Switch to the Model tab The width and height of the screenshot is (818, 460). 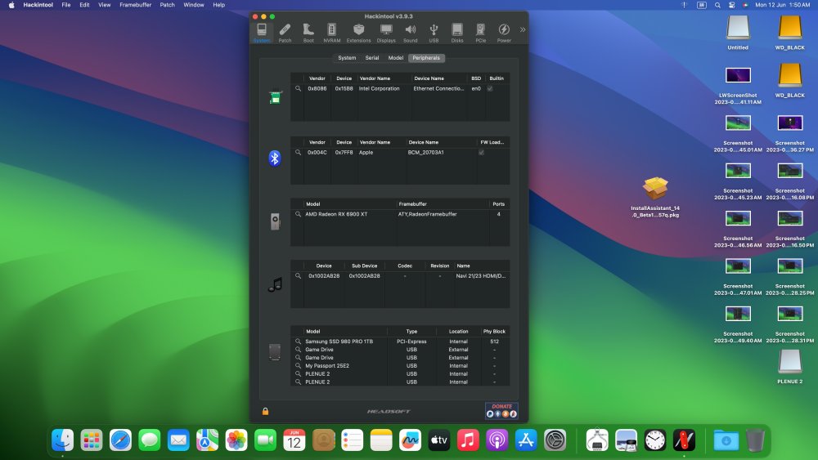click(x=395, y=58)
